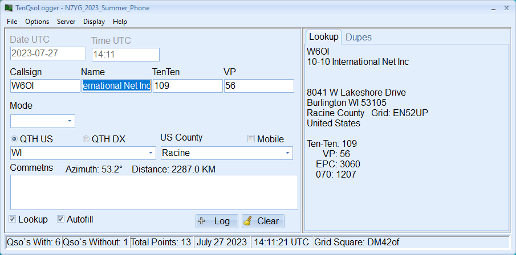This screenshot has width=516, height=255.
Task: Open the Display menu
Action: [94, 22]
